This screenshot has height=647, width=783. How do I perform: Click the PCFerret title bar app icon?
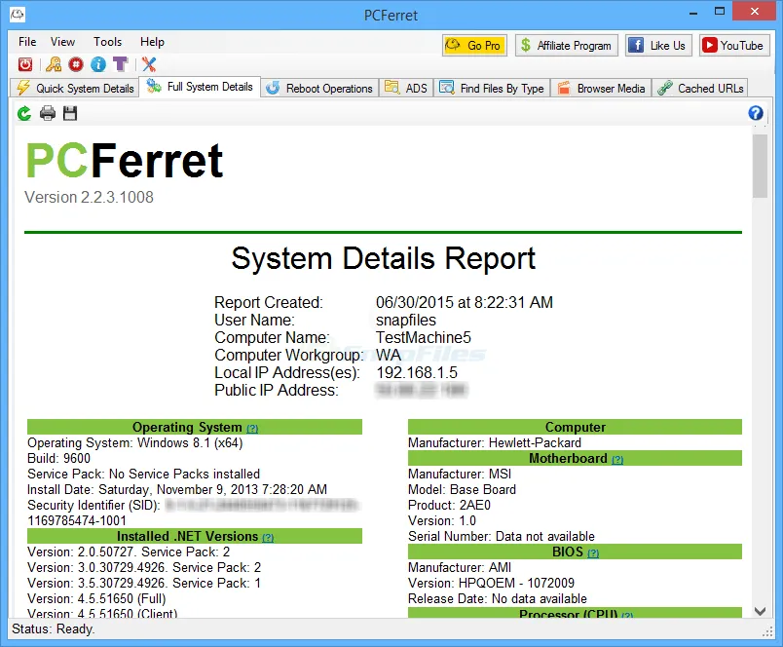click(18, 14)
